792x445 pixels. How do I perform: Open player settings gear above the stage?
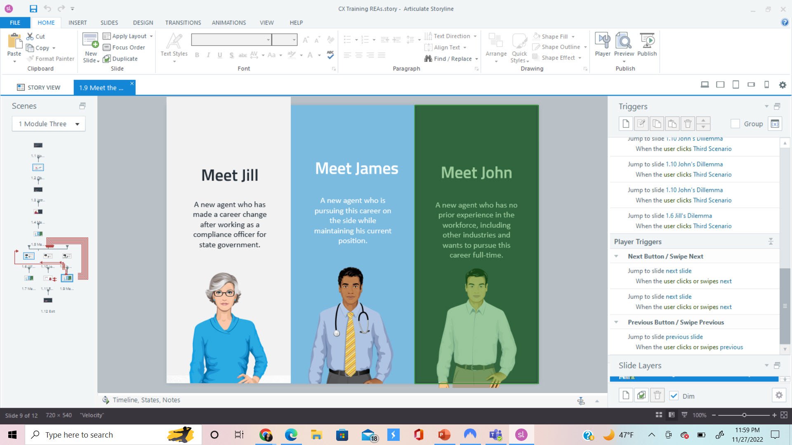[x=783, y=85]
